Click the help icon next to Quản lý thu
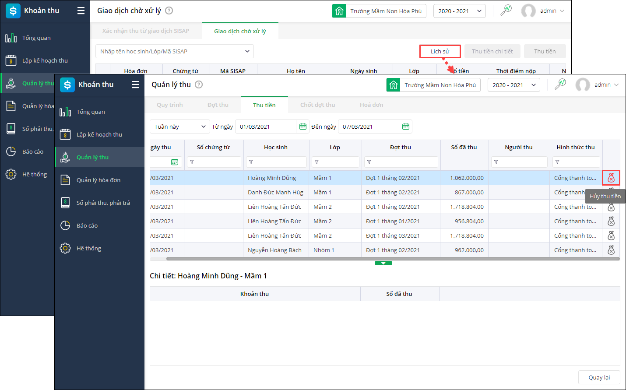 click(x=199, y=84)
